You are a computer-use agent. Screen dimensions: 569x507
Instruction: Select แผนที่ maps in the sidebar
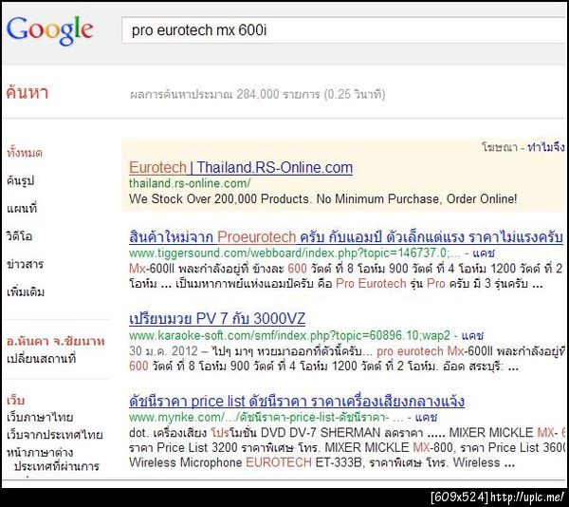(22, 209)
